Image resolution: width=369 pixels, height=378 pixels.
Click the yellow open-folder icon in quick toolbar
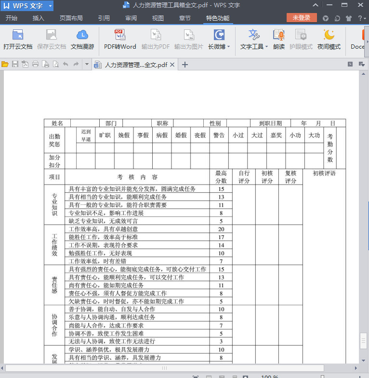pos(5,64)
